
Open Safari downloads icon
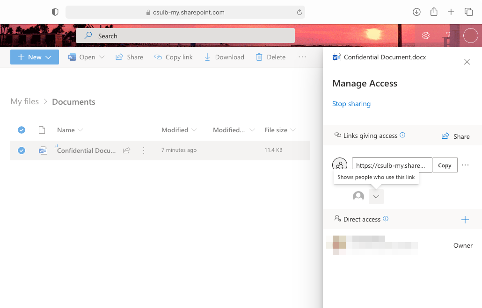pos(416,12)
